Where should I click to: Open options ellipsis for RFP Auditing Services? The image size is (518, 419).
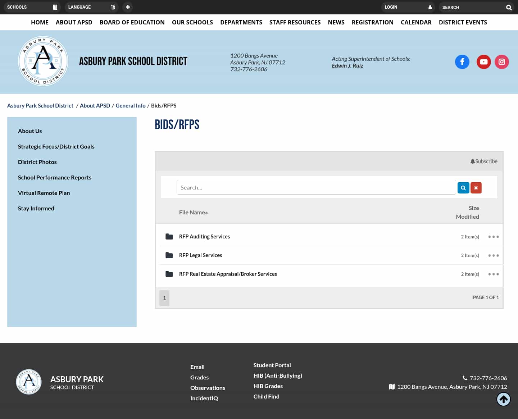tap(493, 236)
